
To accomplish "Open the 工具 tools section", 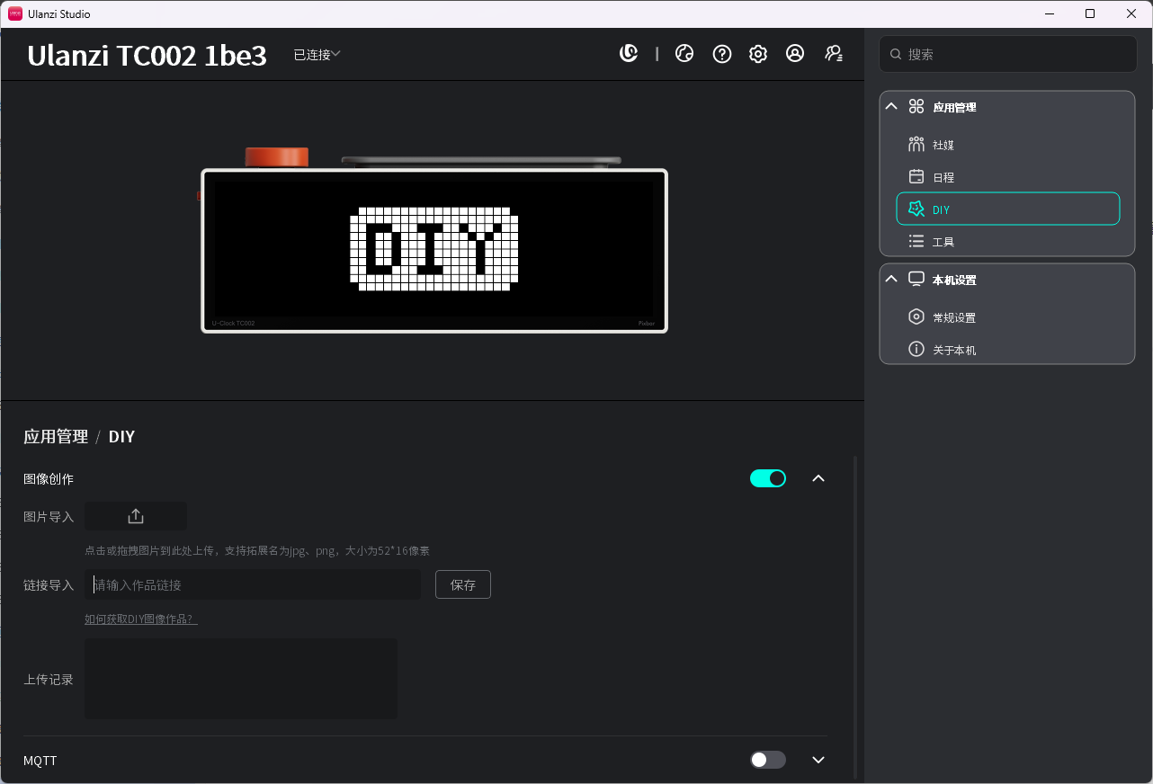I will (1008, 242).
